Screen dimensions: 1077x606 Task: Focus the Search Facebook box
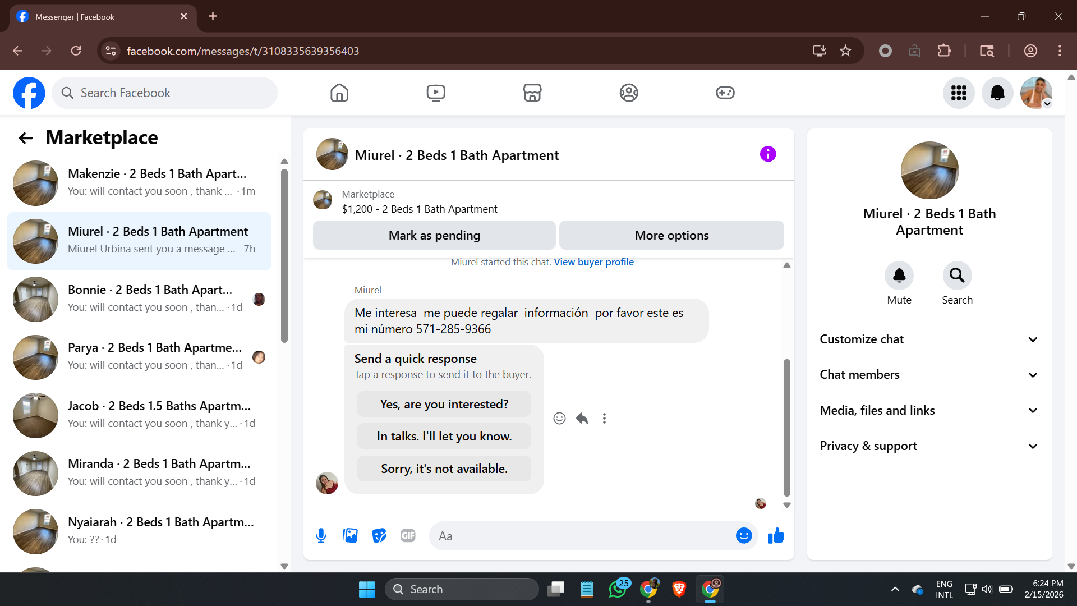click(165, 93)
